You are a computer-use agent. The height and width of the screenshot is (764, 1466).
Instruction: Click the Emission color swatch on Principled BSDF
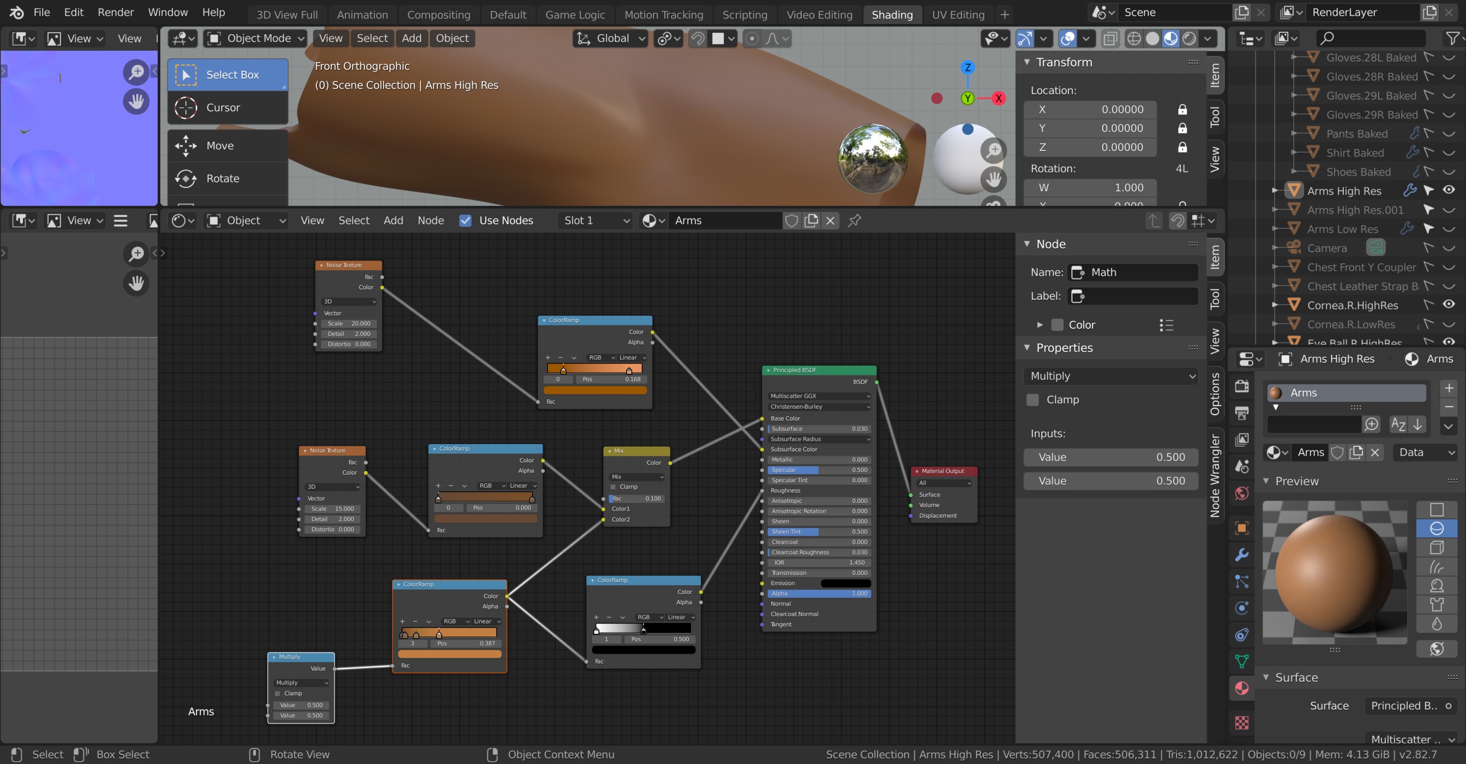[846, 583]
